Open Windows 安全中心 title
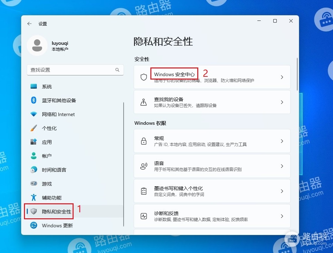333x253 pixels. click(174, 74)
